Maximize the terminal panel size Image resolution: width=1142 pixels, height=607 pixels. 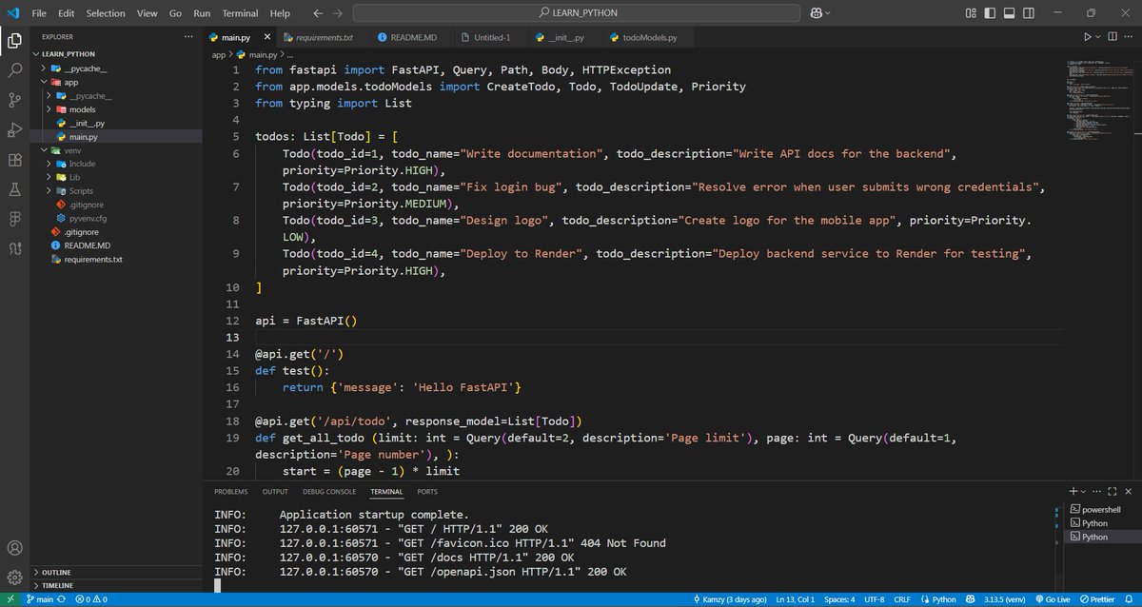coord(1112,491)
